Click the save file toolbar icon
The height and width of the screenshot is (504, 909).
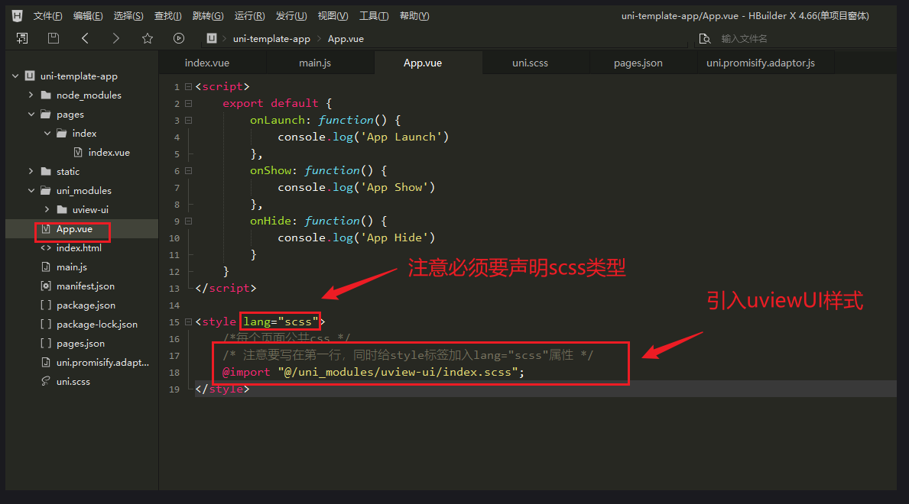(x=54, y=38)
